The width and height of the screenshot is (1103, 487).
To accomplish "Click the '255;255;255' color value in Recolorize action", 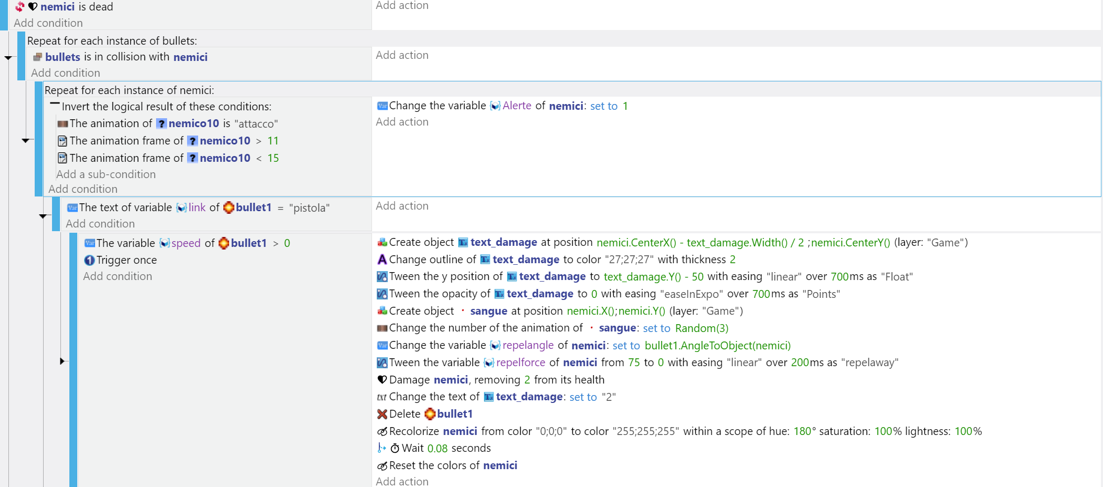I will point(645,431).
